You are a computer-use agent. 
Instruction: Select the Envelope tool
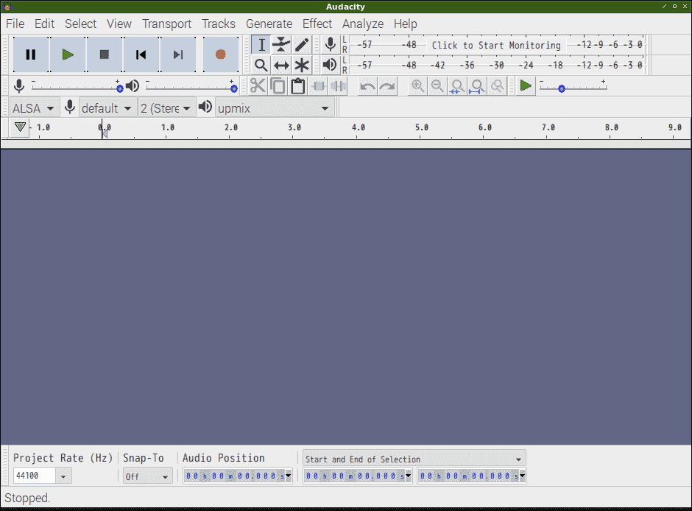[281, 45]
